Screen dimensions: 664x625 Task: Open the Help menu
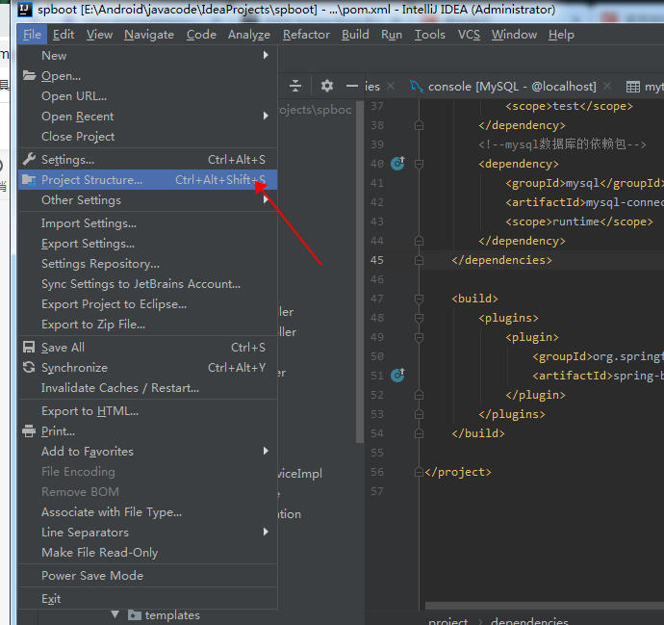[561, 35]
